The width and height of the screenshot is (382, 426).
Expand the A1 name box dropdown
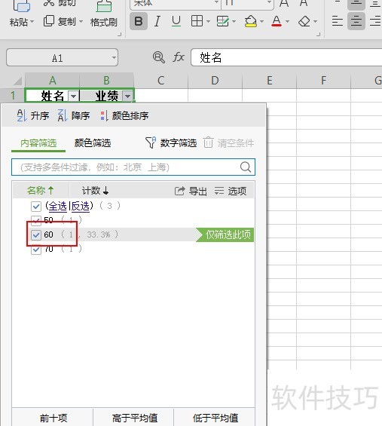click(114, 57)
